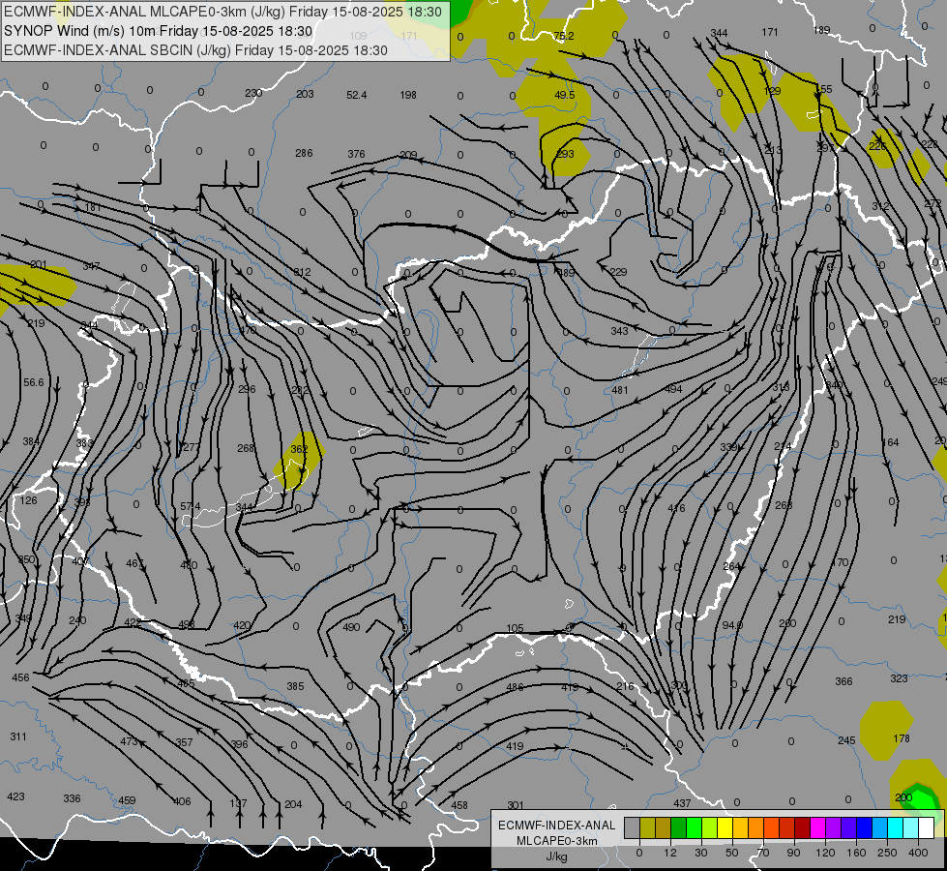Click the '343' value on the map
The width and height of the screenshot is (947, 871).
pyautogui.click(x=619, y=331)
